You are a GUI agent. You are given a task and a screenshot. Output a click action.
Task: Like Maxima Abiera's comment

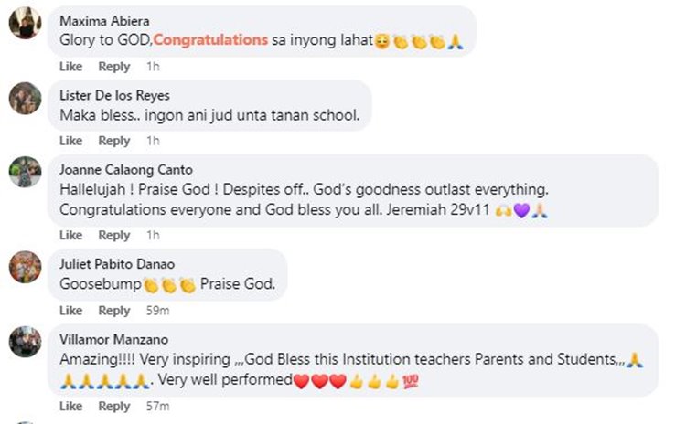(x=70, y=67)
